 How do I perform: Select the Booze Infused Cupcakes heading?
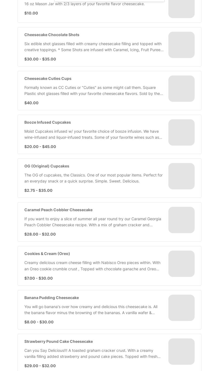pos(48,122)
